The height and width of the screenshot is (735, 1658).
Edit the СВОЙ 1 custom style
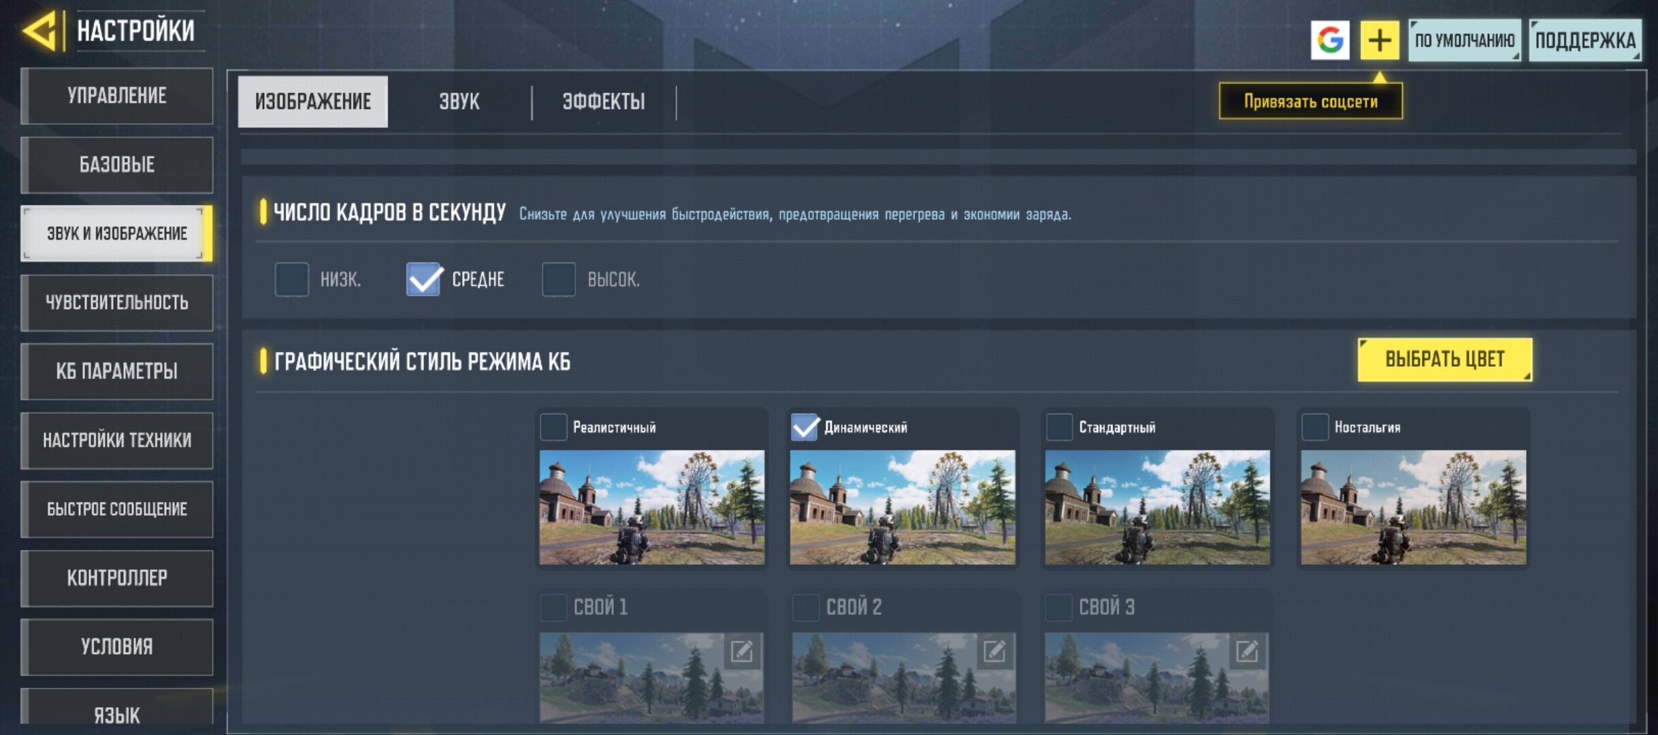[x=741, y=651]
